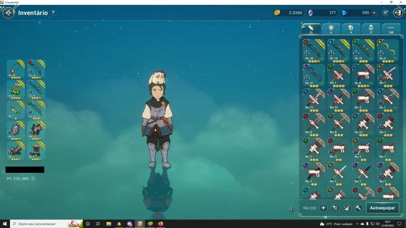406x228 pixels.
Task: Click the gold coin currency icon
Action: tap(277, 13)
